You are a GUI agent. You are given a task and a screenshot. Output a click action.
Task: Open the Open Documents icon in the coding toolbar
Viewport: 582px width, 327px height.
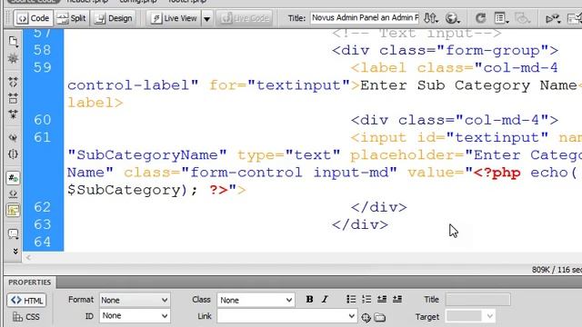[x=13, y=41]
